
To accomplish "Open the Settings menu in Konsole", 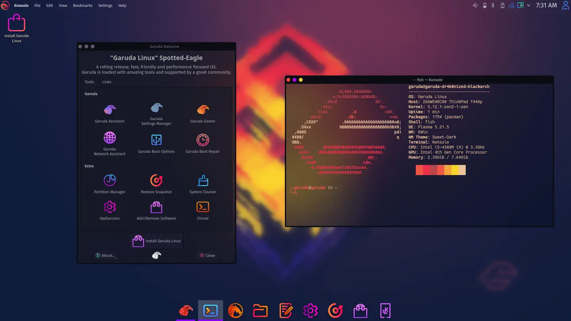I will [x=105, y=5].
